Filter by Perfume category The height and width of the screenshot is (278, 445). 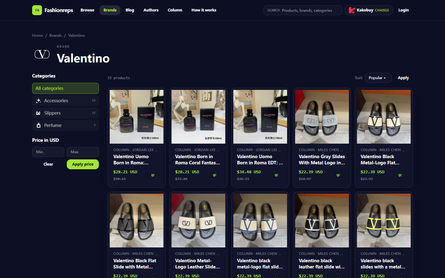tap(66, 125)
